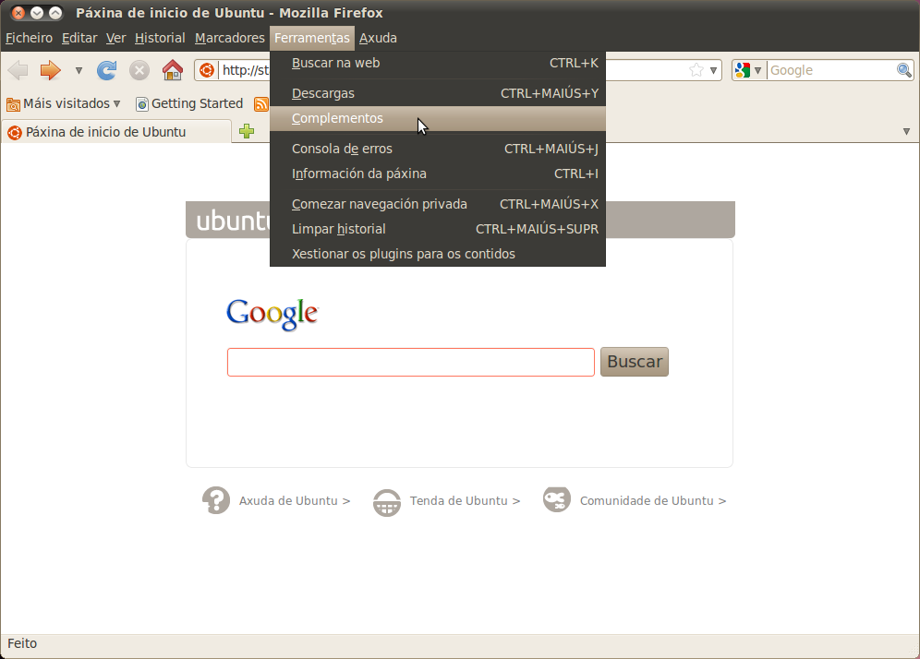
Task: Expand the Máis visitados bookmarks dropdown
Action: [x=116, y=103]
